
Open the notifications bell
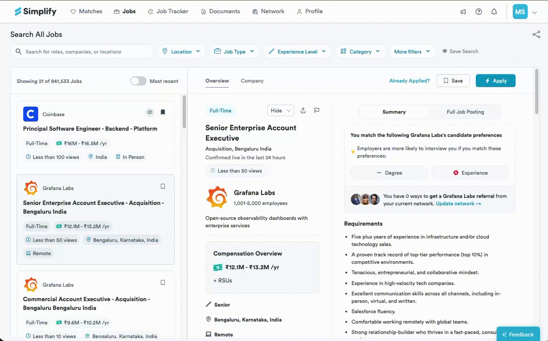[x=494, y=12]
